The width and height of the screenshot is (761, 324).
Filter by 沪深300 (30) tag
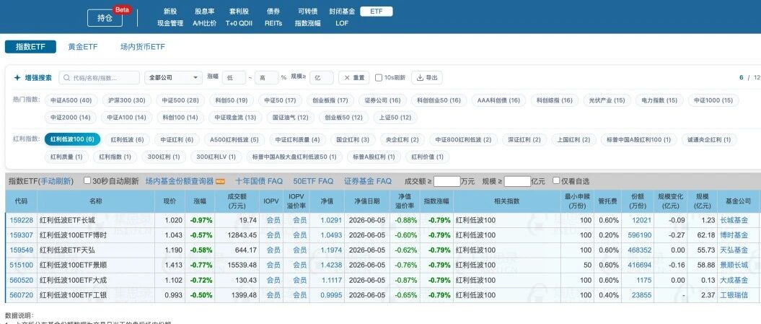pos(126,100)
